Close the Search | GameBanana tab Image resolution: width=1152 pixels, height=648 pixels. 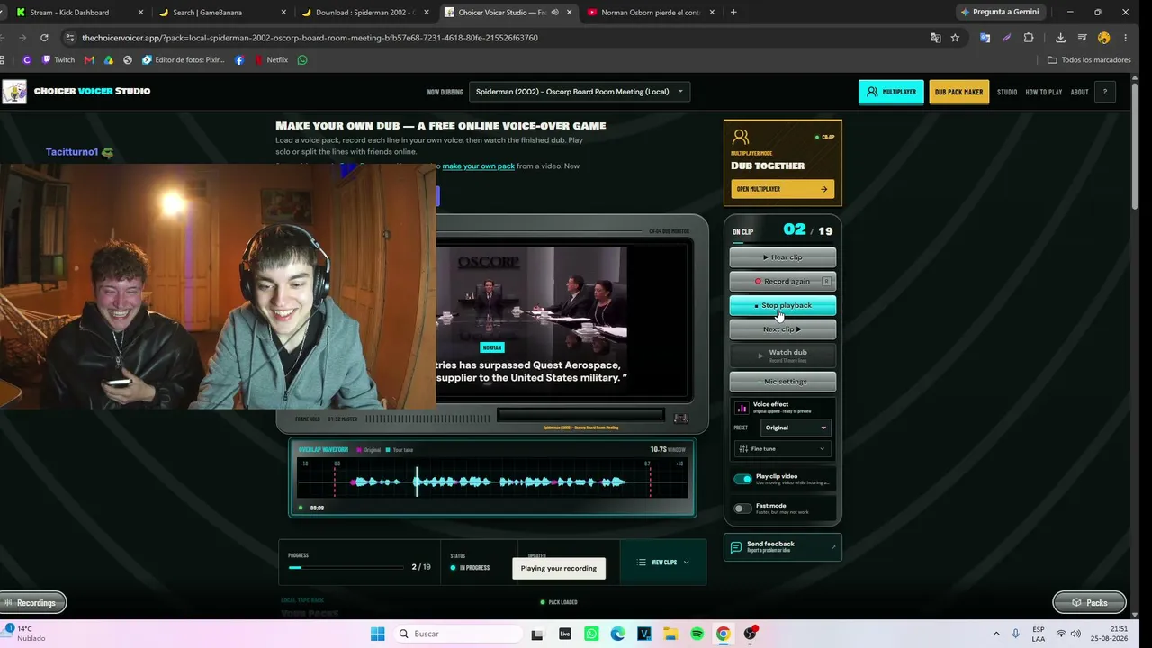(x=283, y=13)
